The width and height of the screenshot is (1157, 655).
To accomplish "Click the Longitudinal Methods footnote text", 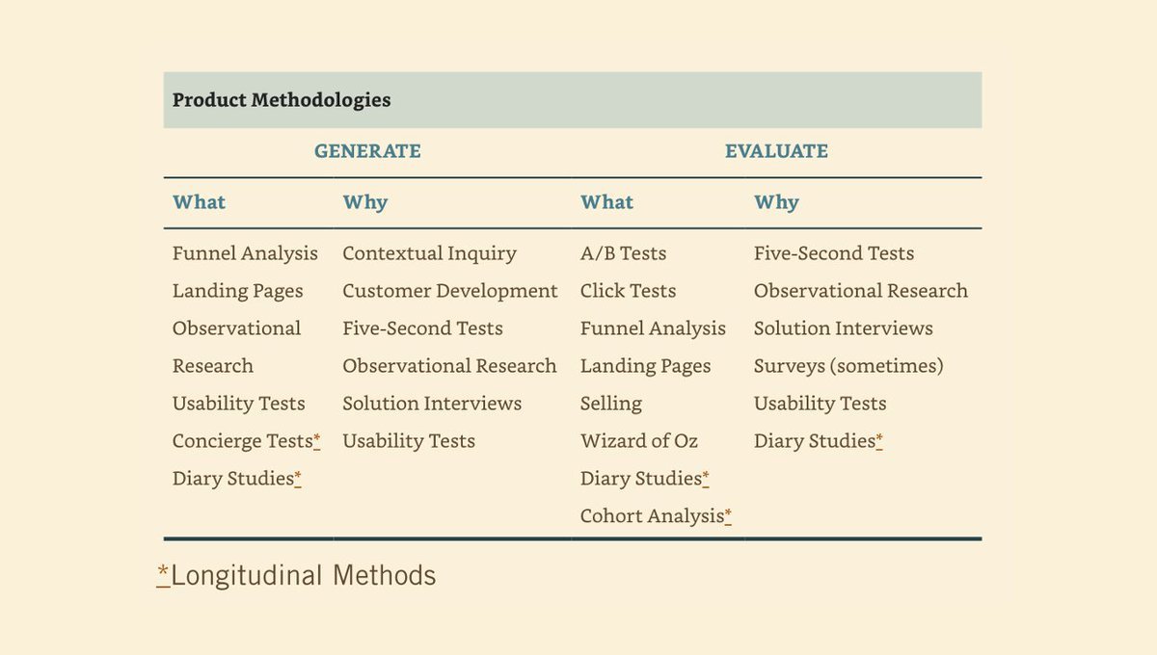I will point(304,576).
